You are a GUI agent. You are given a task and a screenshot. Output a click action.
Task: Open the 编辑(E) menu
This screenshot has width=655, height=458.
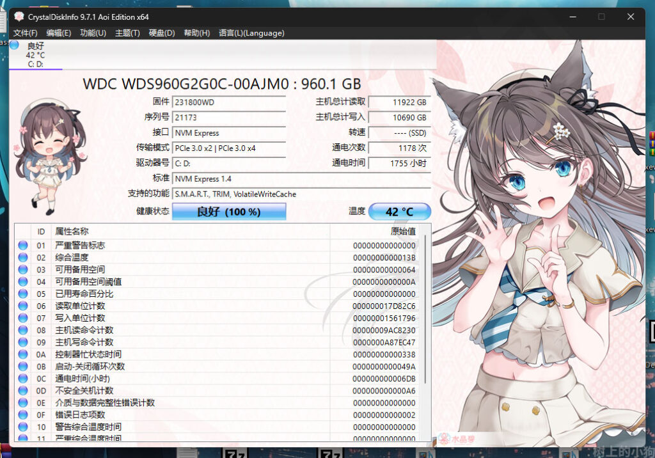(x=58, y=33)
